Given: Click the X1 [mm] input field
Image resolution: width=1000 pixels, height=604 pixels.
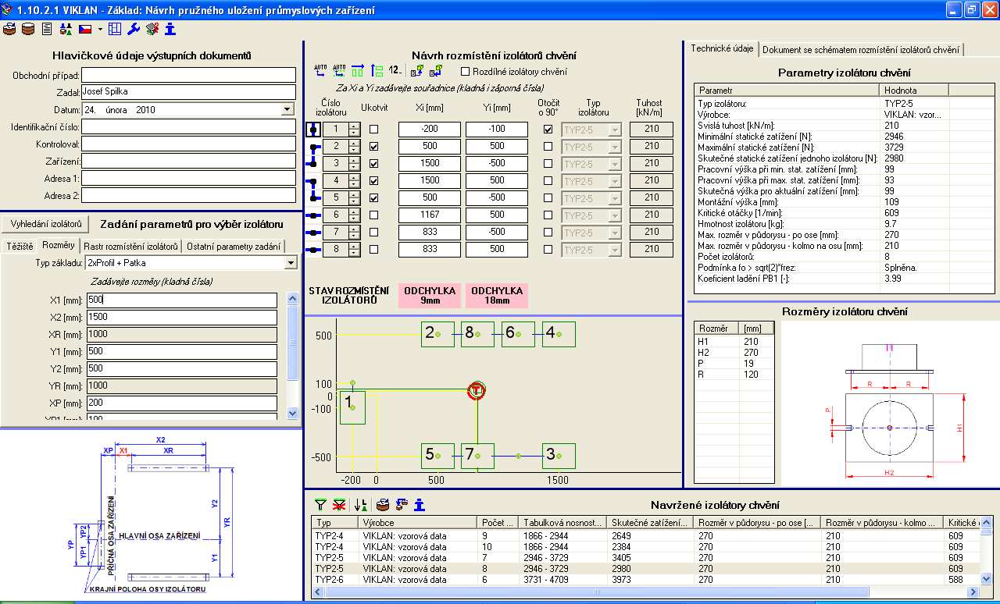Looking at the screenshot, I should pyautogui.click(x=182, y=300).
